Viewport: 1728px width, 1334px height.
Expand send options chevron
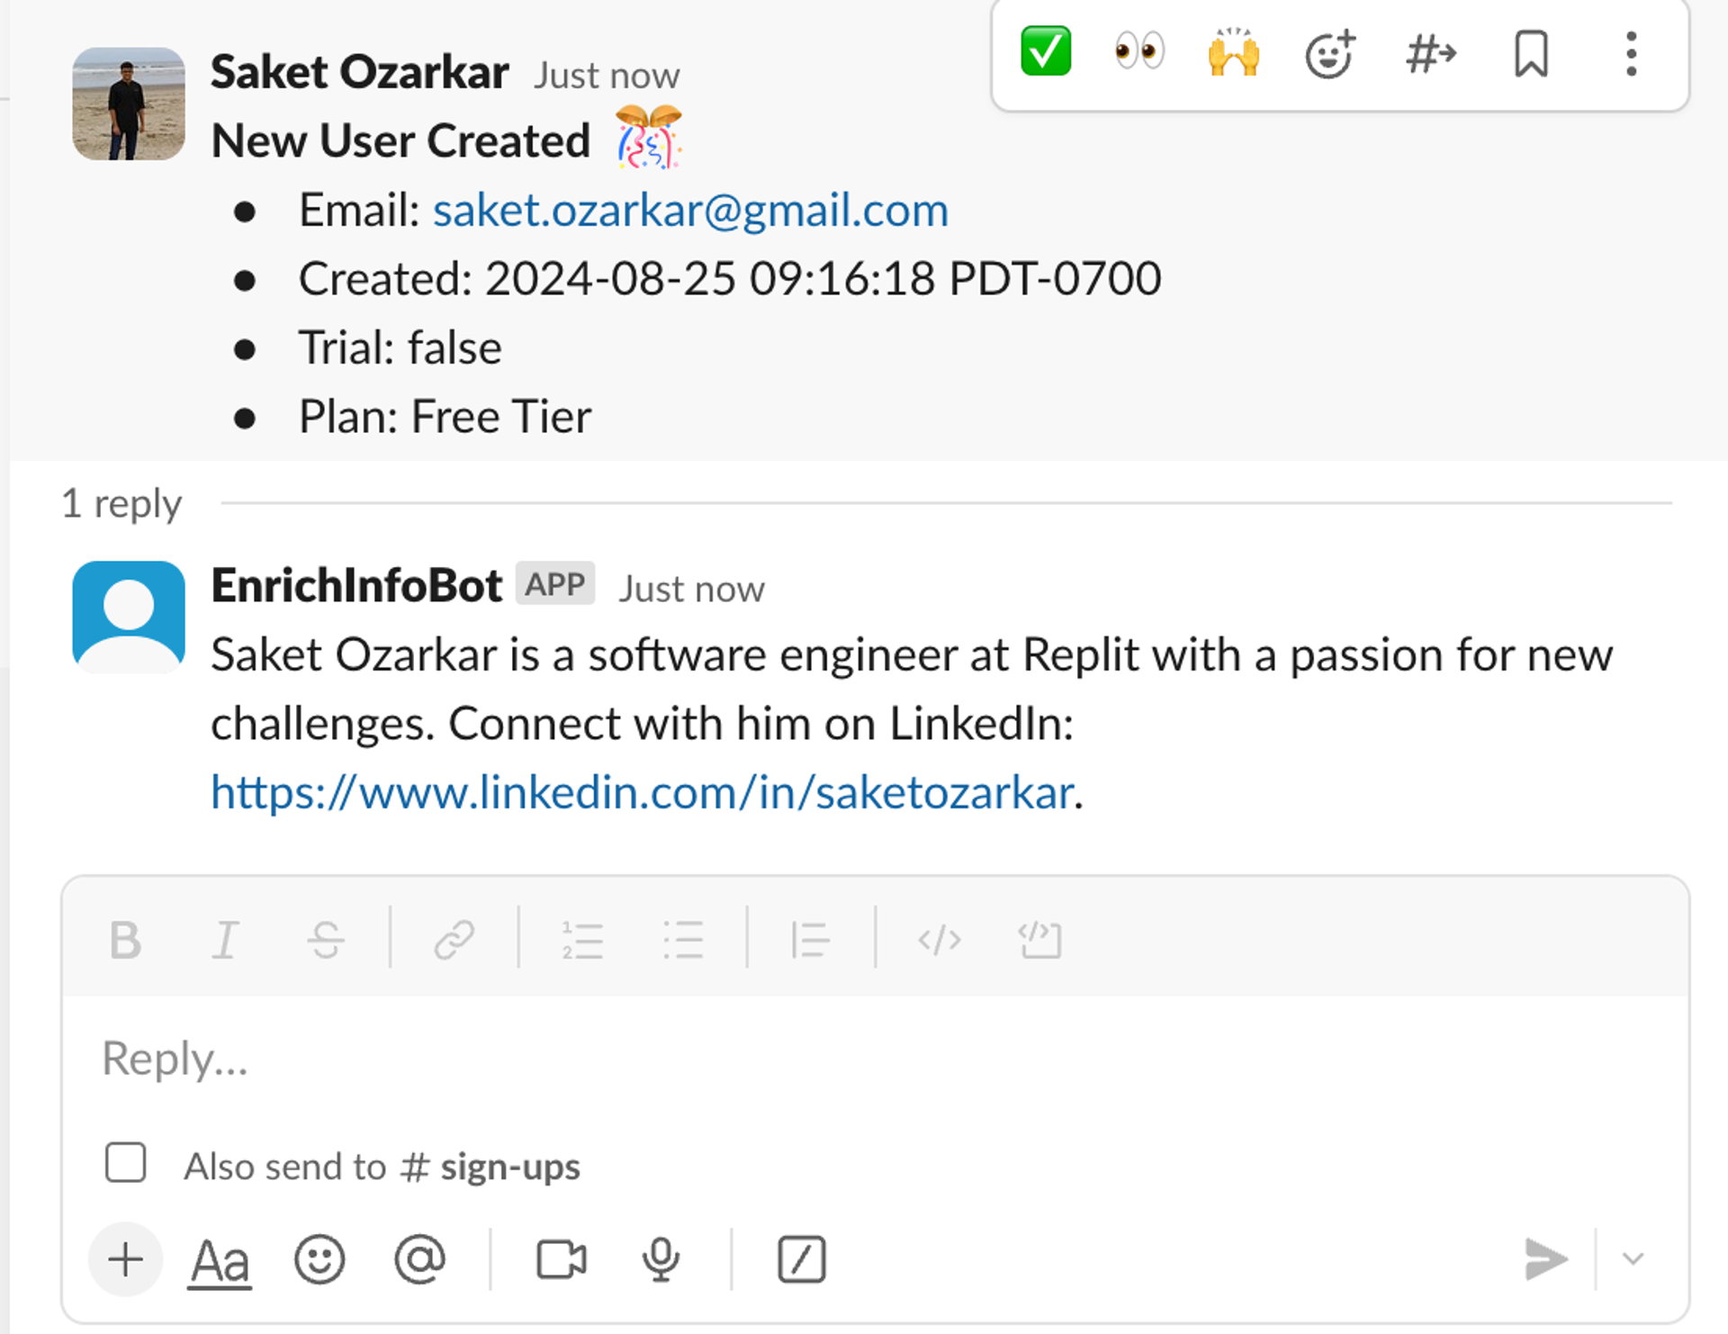[1633, 1258]
